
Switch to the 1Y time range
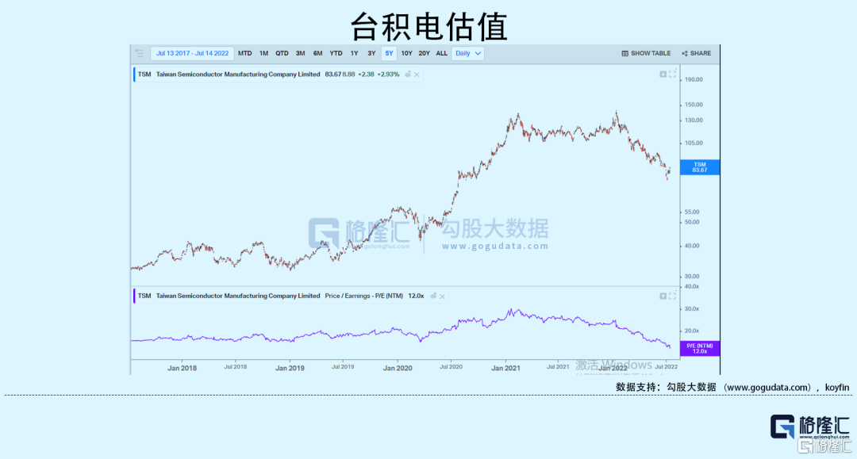point(354,54)
